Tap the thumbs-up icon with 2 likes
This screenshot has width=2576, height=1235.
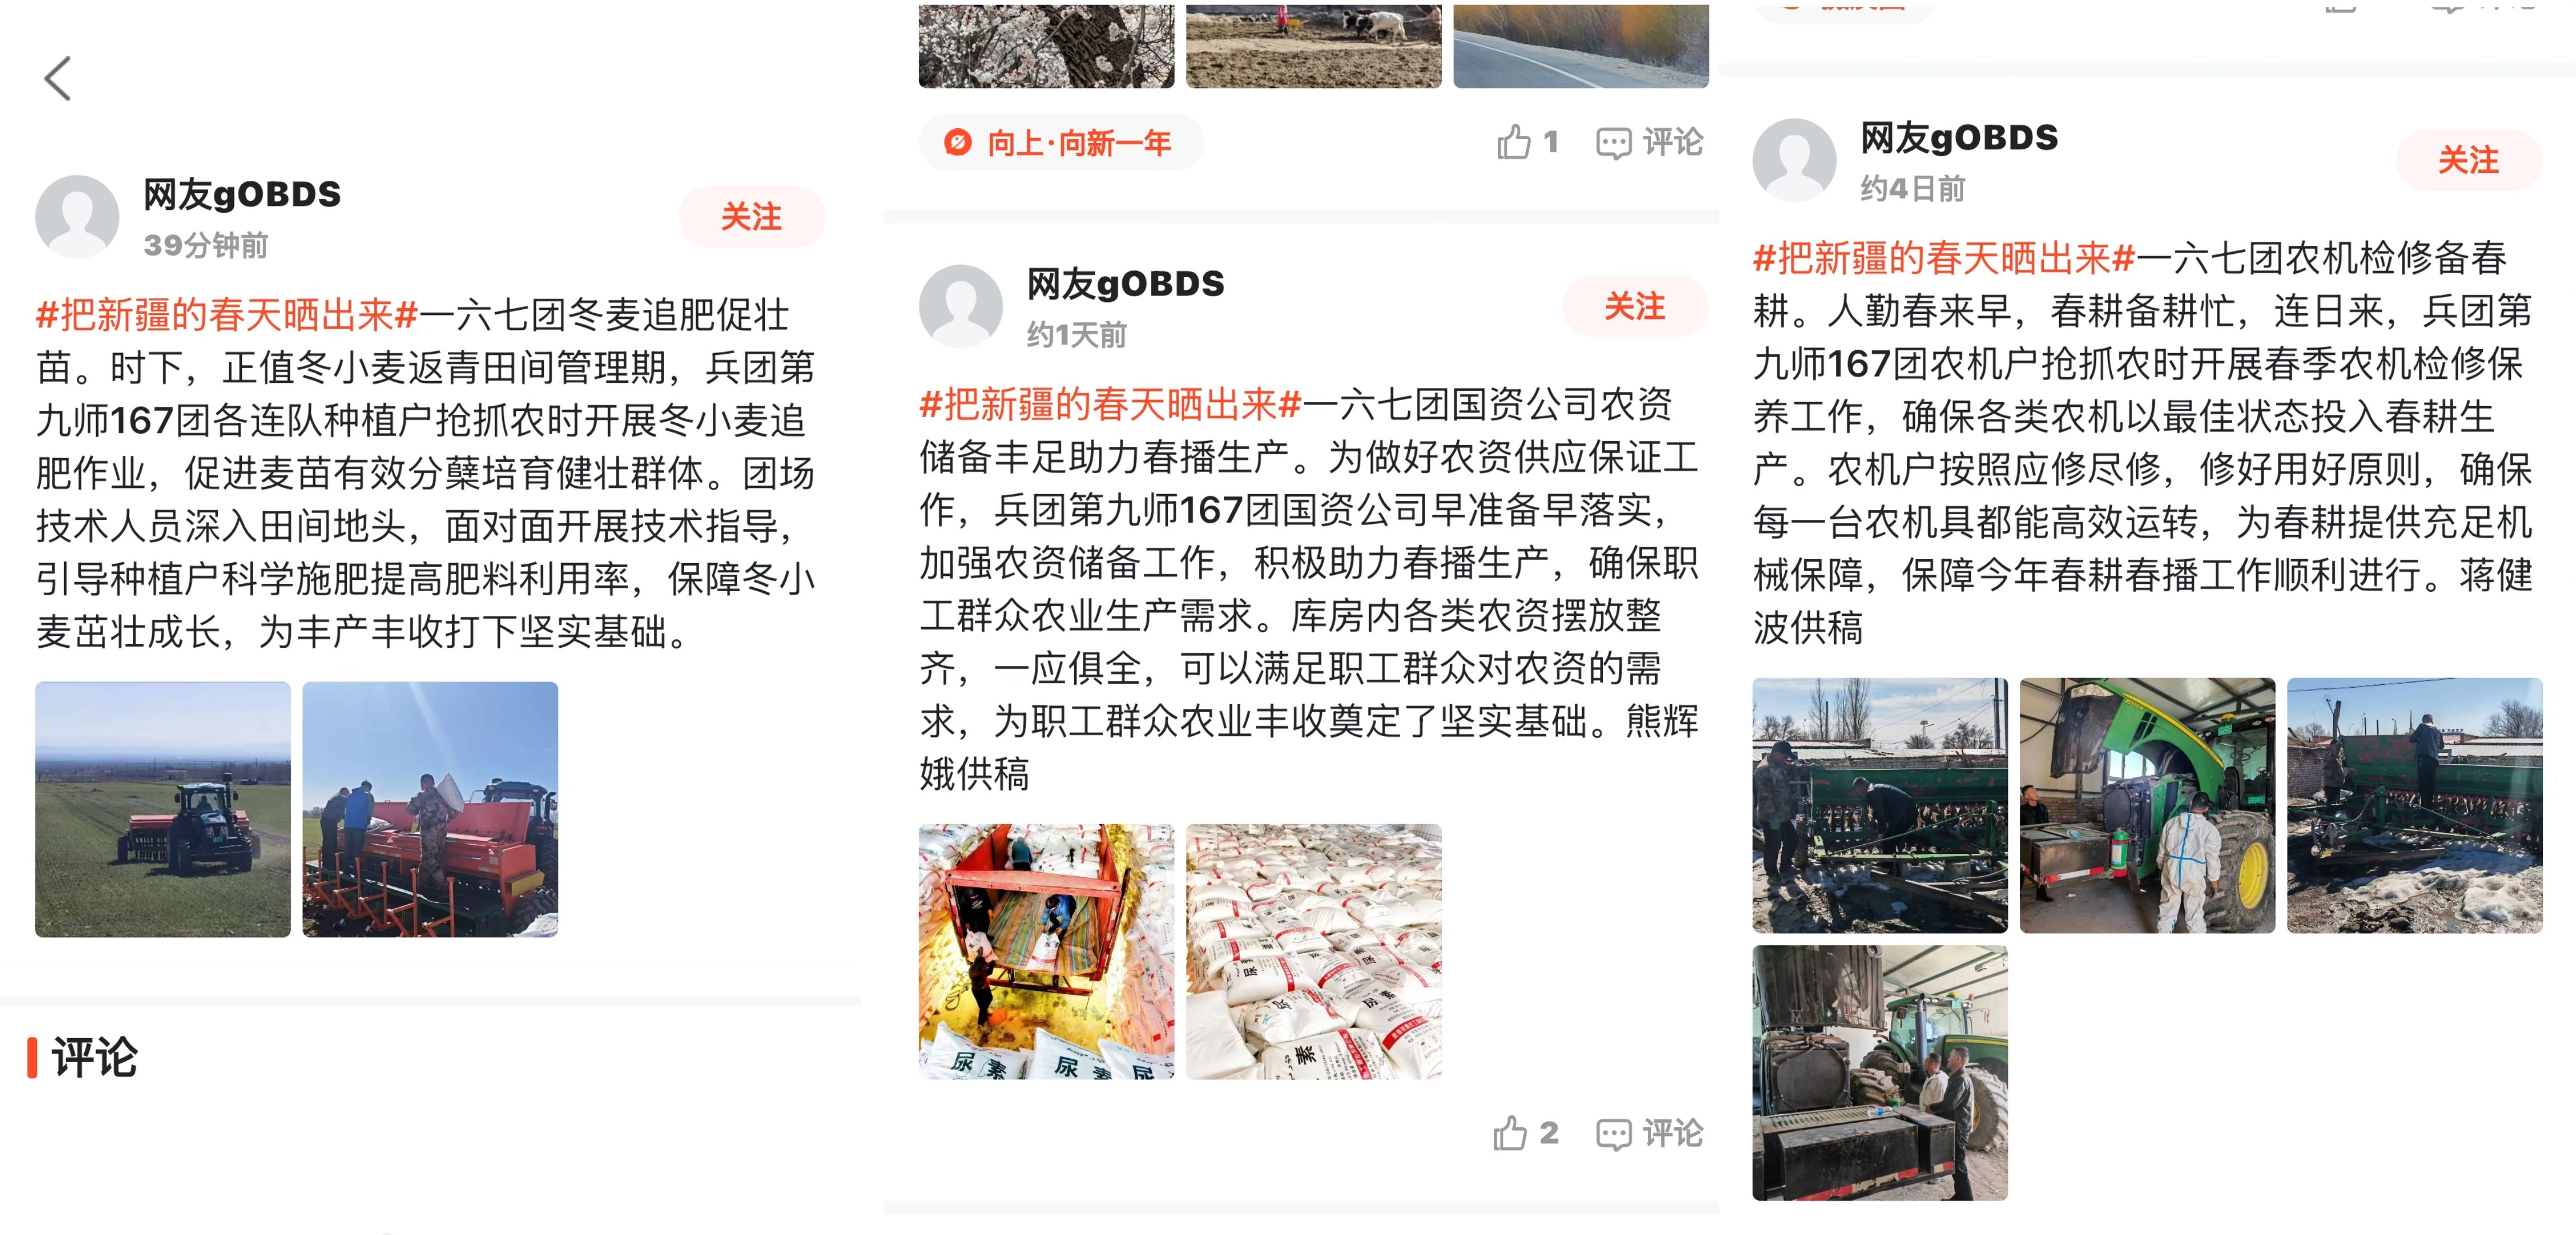click(x=1510, y=1133)
